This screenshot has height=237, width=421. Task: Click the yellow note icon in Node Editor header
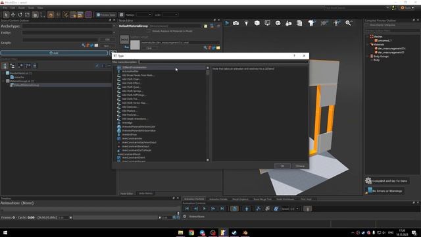click(x=205, y=26)
